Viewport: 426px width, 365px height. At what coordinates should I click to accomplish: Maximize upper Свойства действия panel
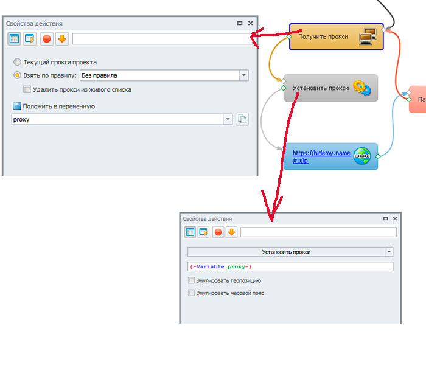240,23
